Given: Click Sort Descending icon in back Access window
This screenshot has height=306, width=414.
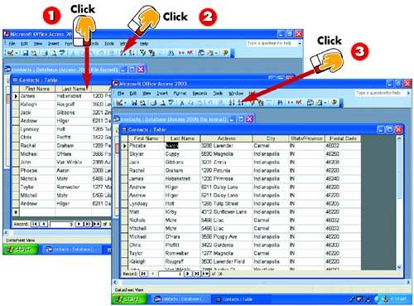Looking at the screenshot, I should pos(132,52).
